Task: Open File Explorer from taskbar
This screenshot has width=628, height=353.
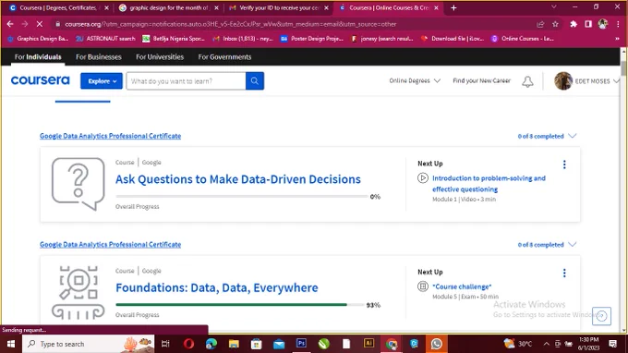Action: click(x=234, y=344)
